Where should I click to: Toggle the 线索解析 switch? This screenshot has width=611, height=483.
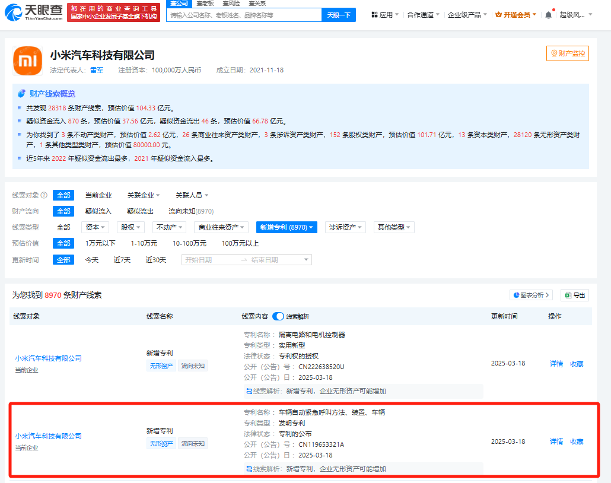tap(278, 316)
